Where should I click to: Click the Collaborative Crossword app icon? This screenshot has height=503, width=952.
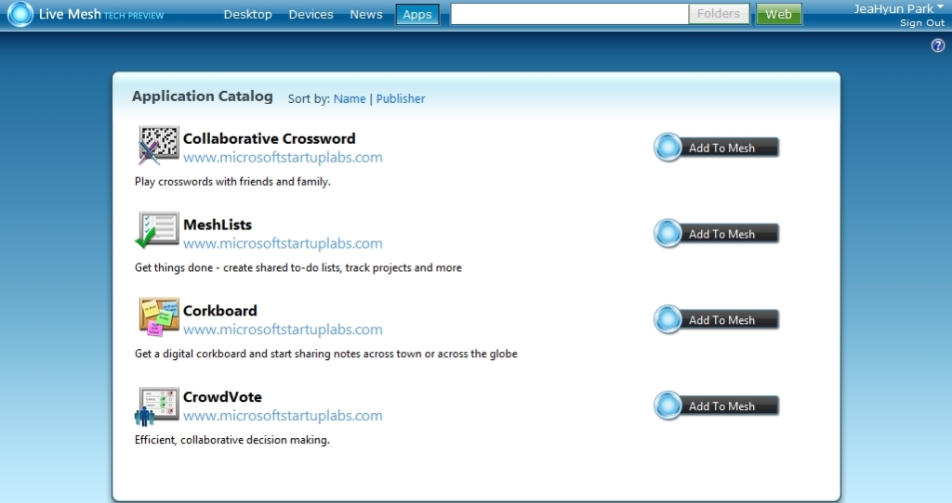pyautogui.click(x=158, y=146)
